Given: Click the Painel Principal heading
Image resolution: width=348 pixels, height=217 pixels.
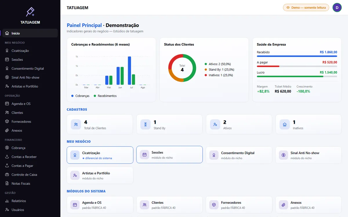Looking at the screenshot, I should click(84, 25).
